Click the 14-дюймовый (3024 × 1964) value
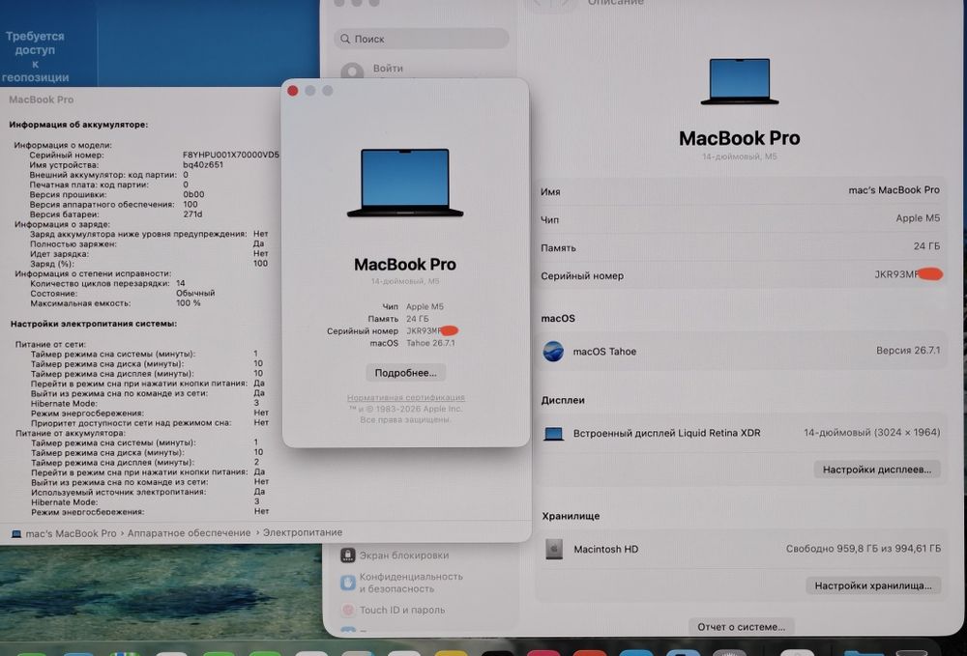The width and height of the screenshot is (967, 656). click(x=871, y=433)
